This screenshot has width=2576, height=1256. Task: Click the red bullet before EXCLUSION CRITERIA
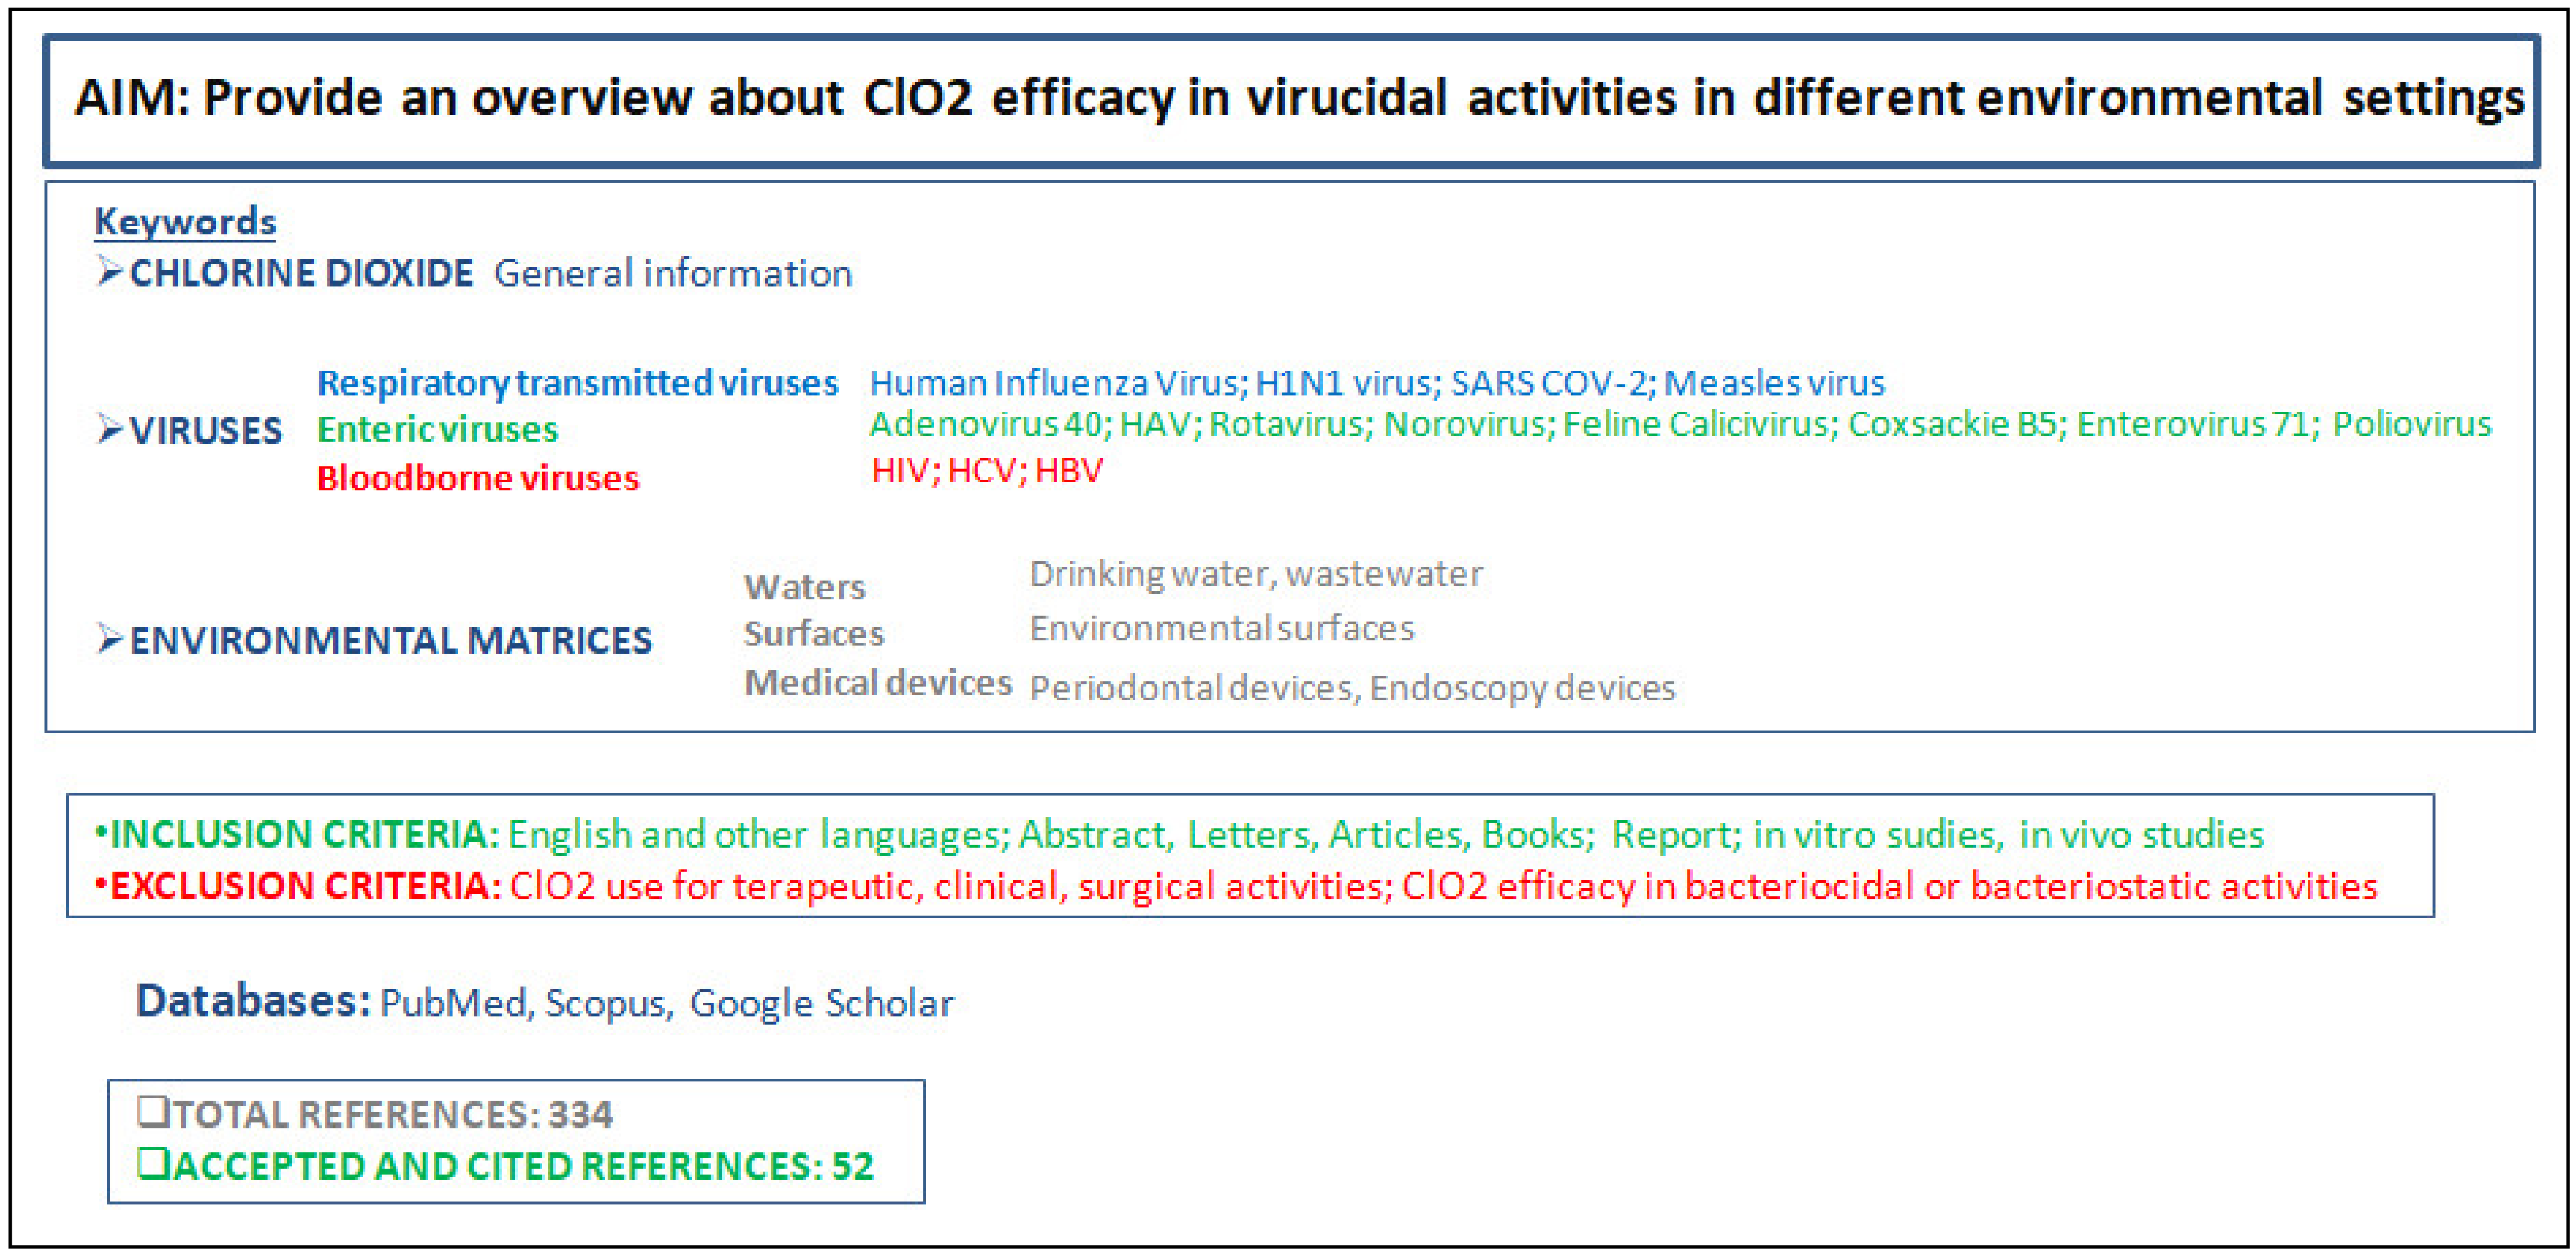click(100, 885)
